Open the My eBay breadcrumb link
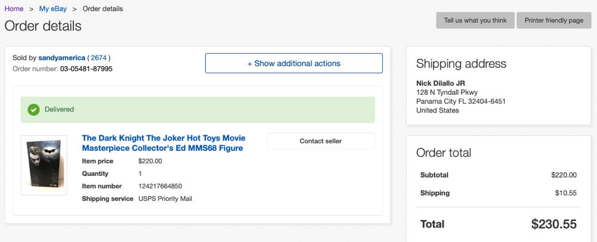 point(53,9)
